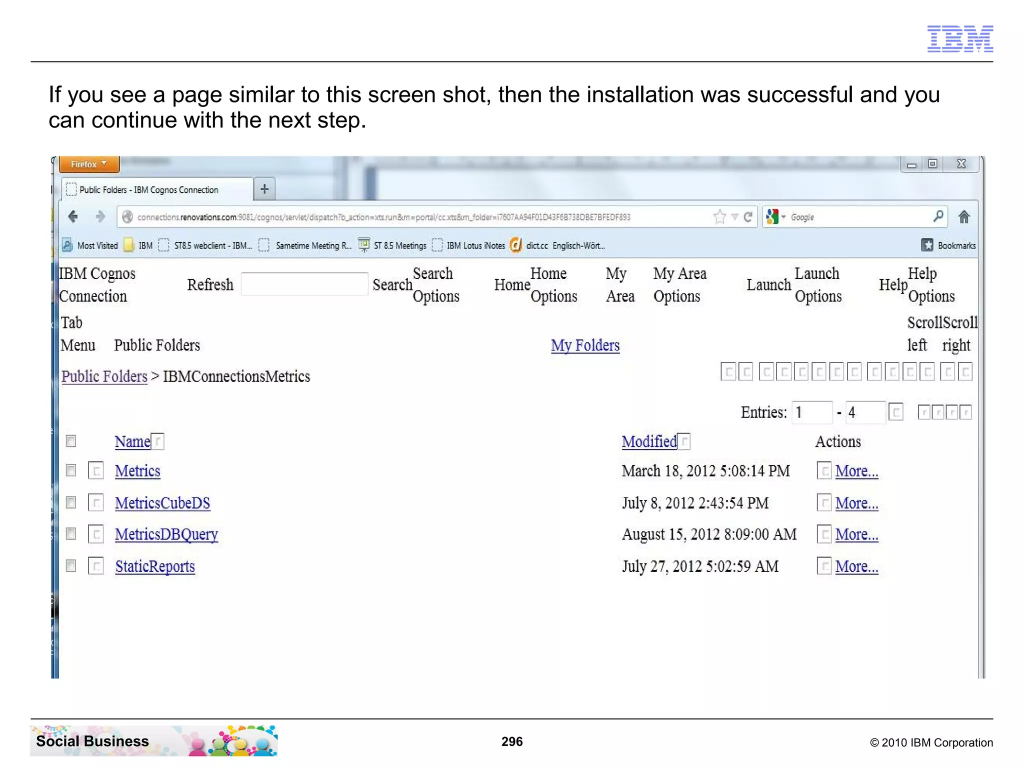Open More actions for Metrics

click(x=856, y=471)
